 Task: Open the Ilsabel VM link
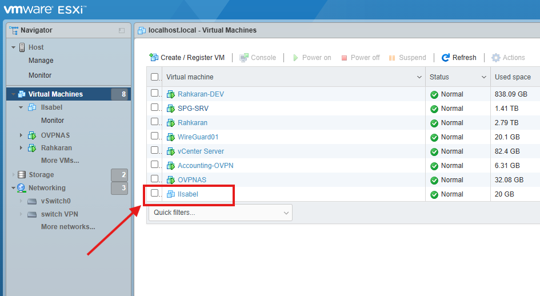point(187,194)
